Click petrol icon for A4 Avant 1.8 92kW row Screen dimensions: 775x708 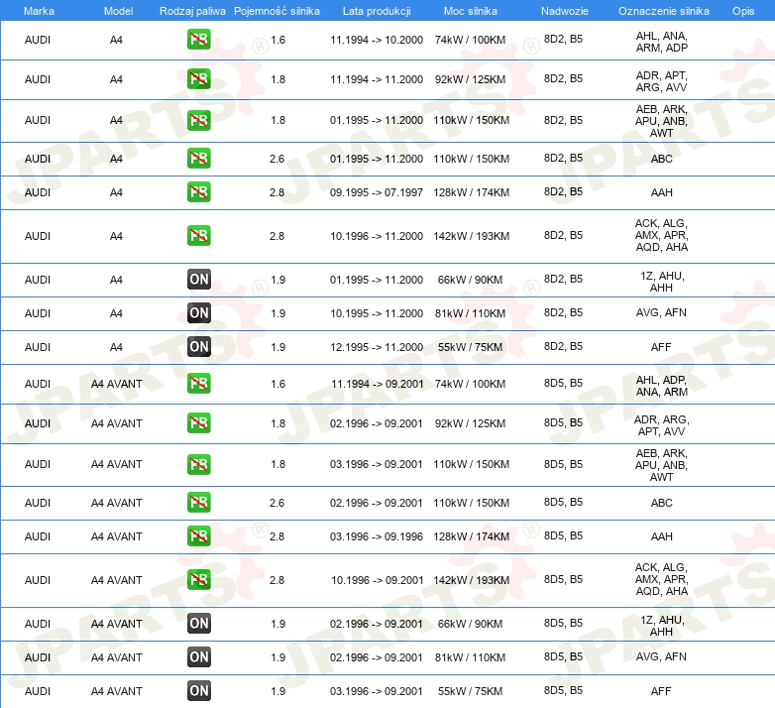[198, 423]
